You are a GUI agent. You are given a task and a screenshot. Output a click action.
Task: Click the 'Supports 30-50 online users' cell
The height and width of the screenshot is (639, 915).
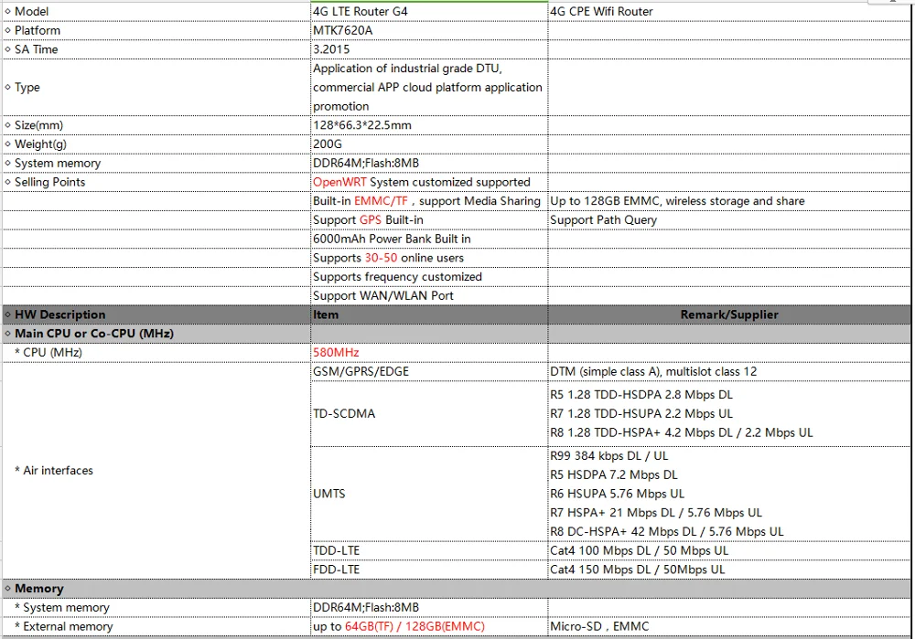click(429, 258)
